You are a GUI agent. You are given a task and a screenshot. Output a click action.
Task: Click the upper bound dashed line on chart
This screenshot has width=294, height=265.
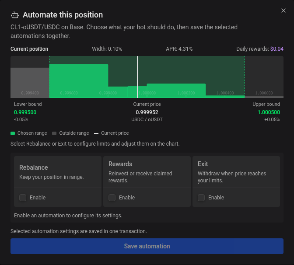click(245, 76)
